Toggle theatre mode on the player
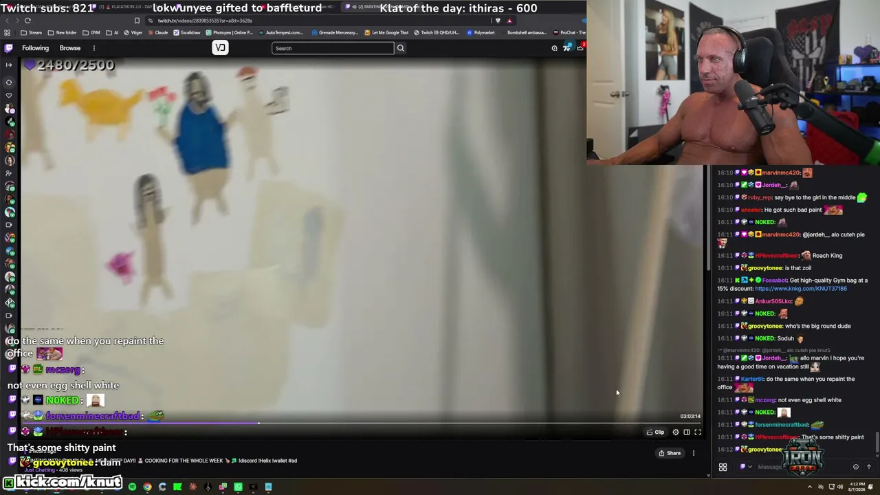 click(x=687, y=432)
